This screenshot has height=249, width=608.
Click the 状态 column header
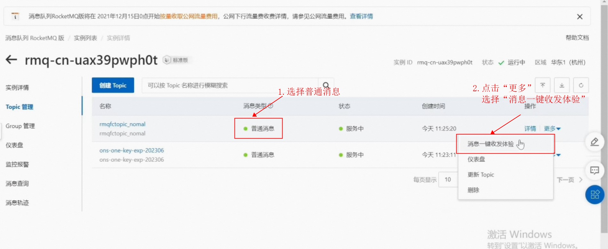(344, 106)
